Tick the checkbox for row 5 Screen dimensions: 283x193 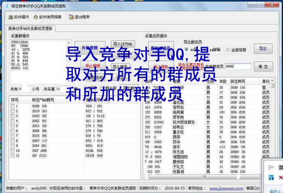coord(13,126)
